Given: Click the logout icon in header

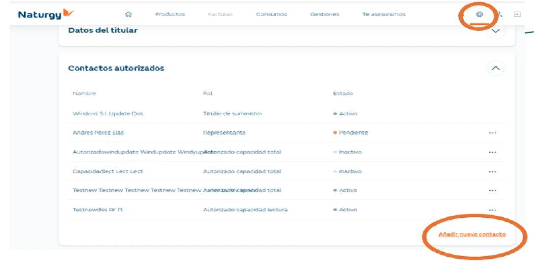Looking at the screenshot, I should coord(517,14).
